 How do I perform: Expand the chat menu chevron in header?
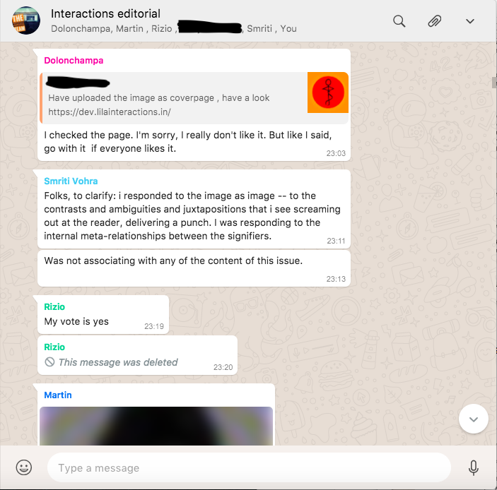(469, 21)
